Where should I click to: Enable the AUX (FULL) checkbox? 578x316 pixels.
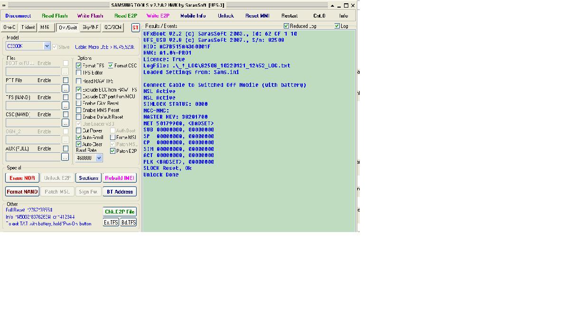[x=65, y=149]
